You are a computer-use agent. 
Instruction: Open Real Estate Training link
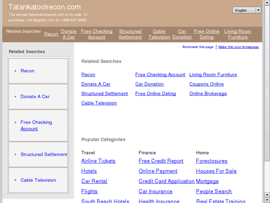coord(221,201)
